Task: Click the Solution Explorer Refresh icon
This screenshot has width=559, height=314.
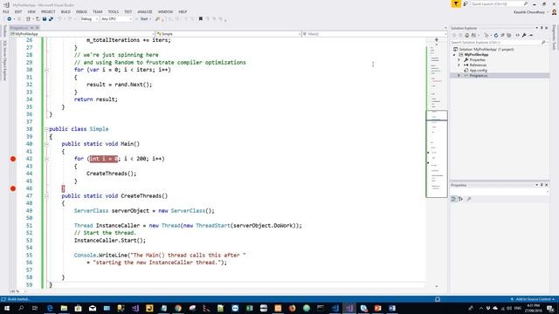Action: point(496,35)
